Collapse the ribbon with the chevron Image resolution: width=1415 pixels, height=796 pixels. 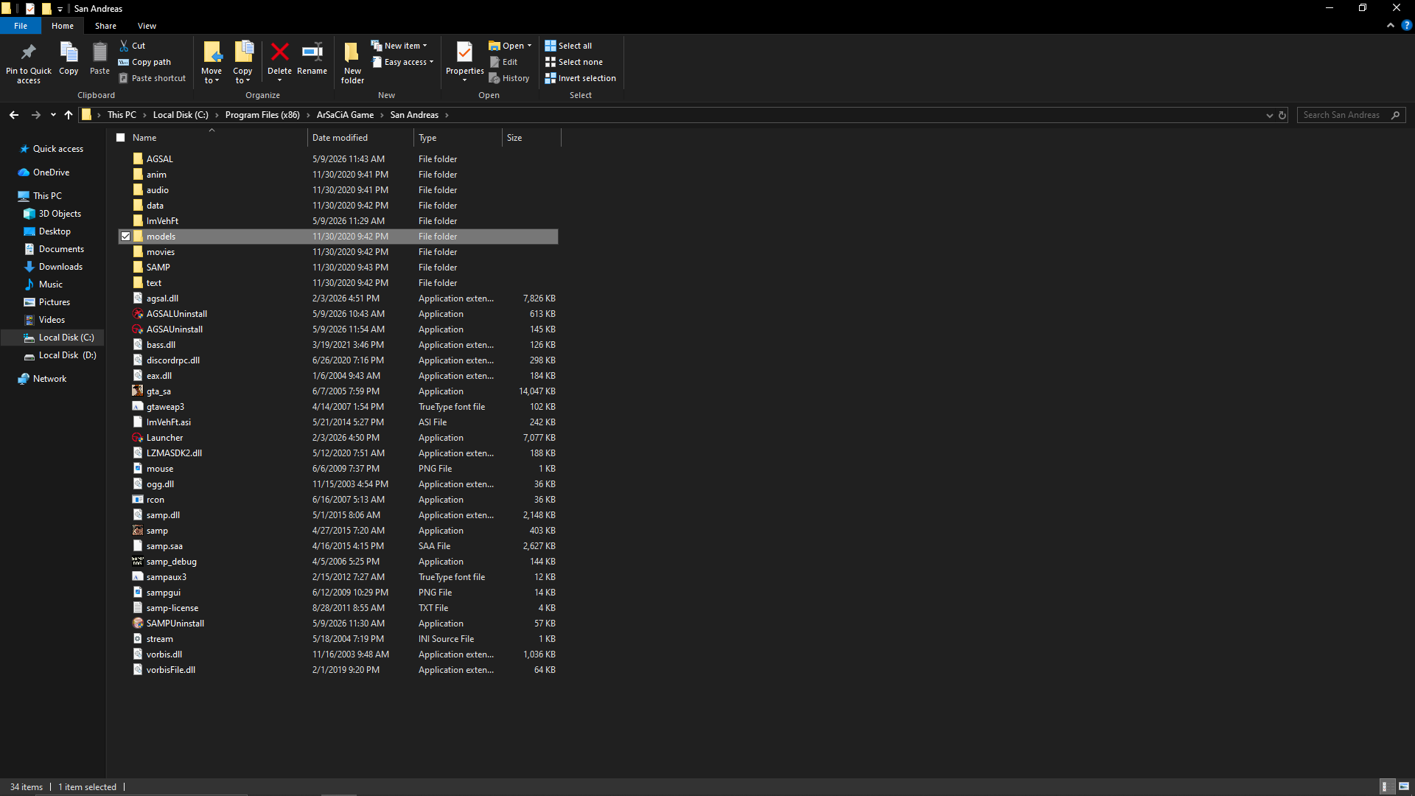1390,25
